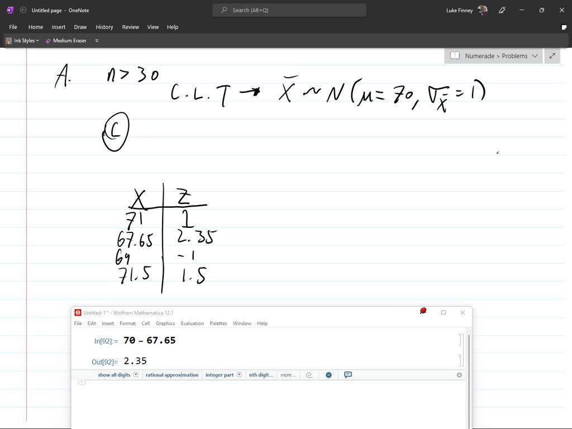
Task: Click the pen ink mode icon in title bar
Action: pos(502,10)
